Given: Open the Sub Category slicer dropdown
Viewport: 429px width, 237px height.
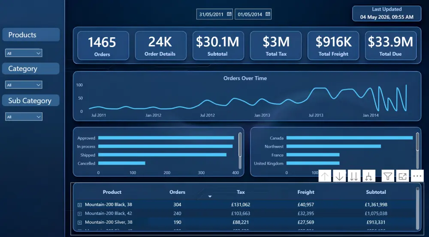Looking at the screenshot, I should pyautogui.click(x=24, y=117).
